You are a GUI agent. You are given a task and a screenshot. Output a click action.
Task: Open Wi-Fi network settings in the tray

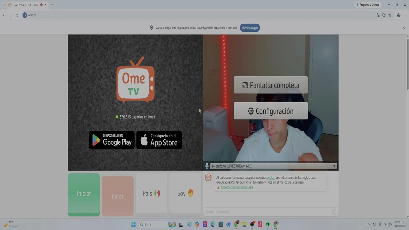click(x=386, y=224)
